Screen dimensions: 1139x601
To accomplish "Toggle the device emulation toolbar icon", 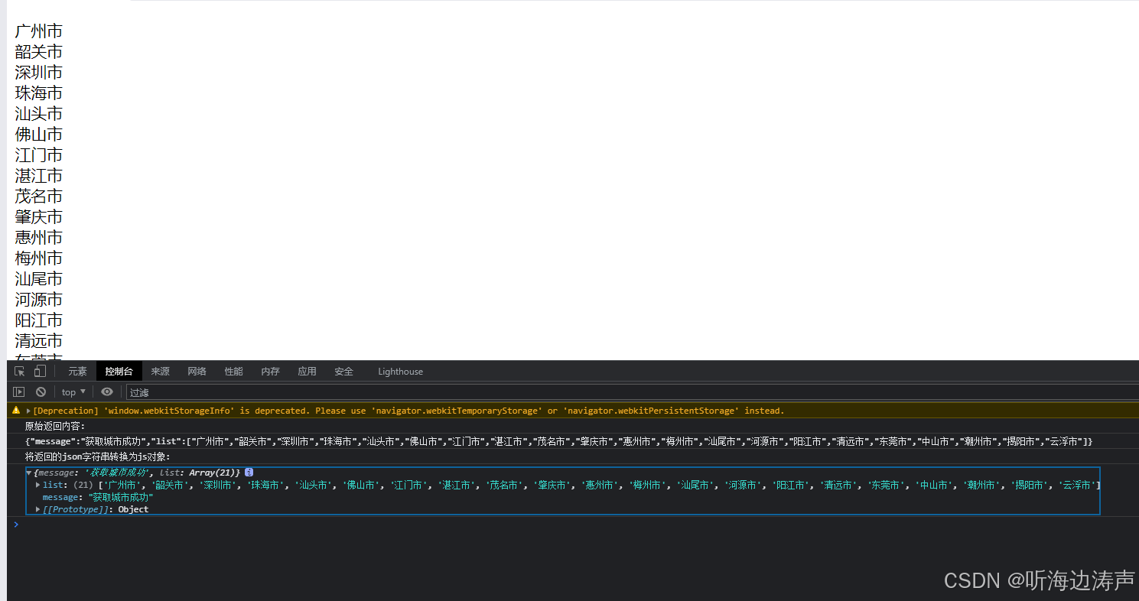I will click(x=40, y=371).
